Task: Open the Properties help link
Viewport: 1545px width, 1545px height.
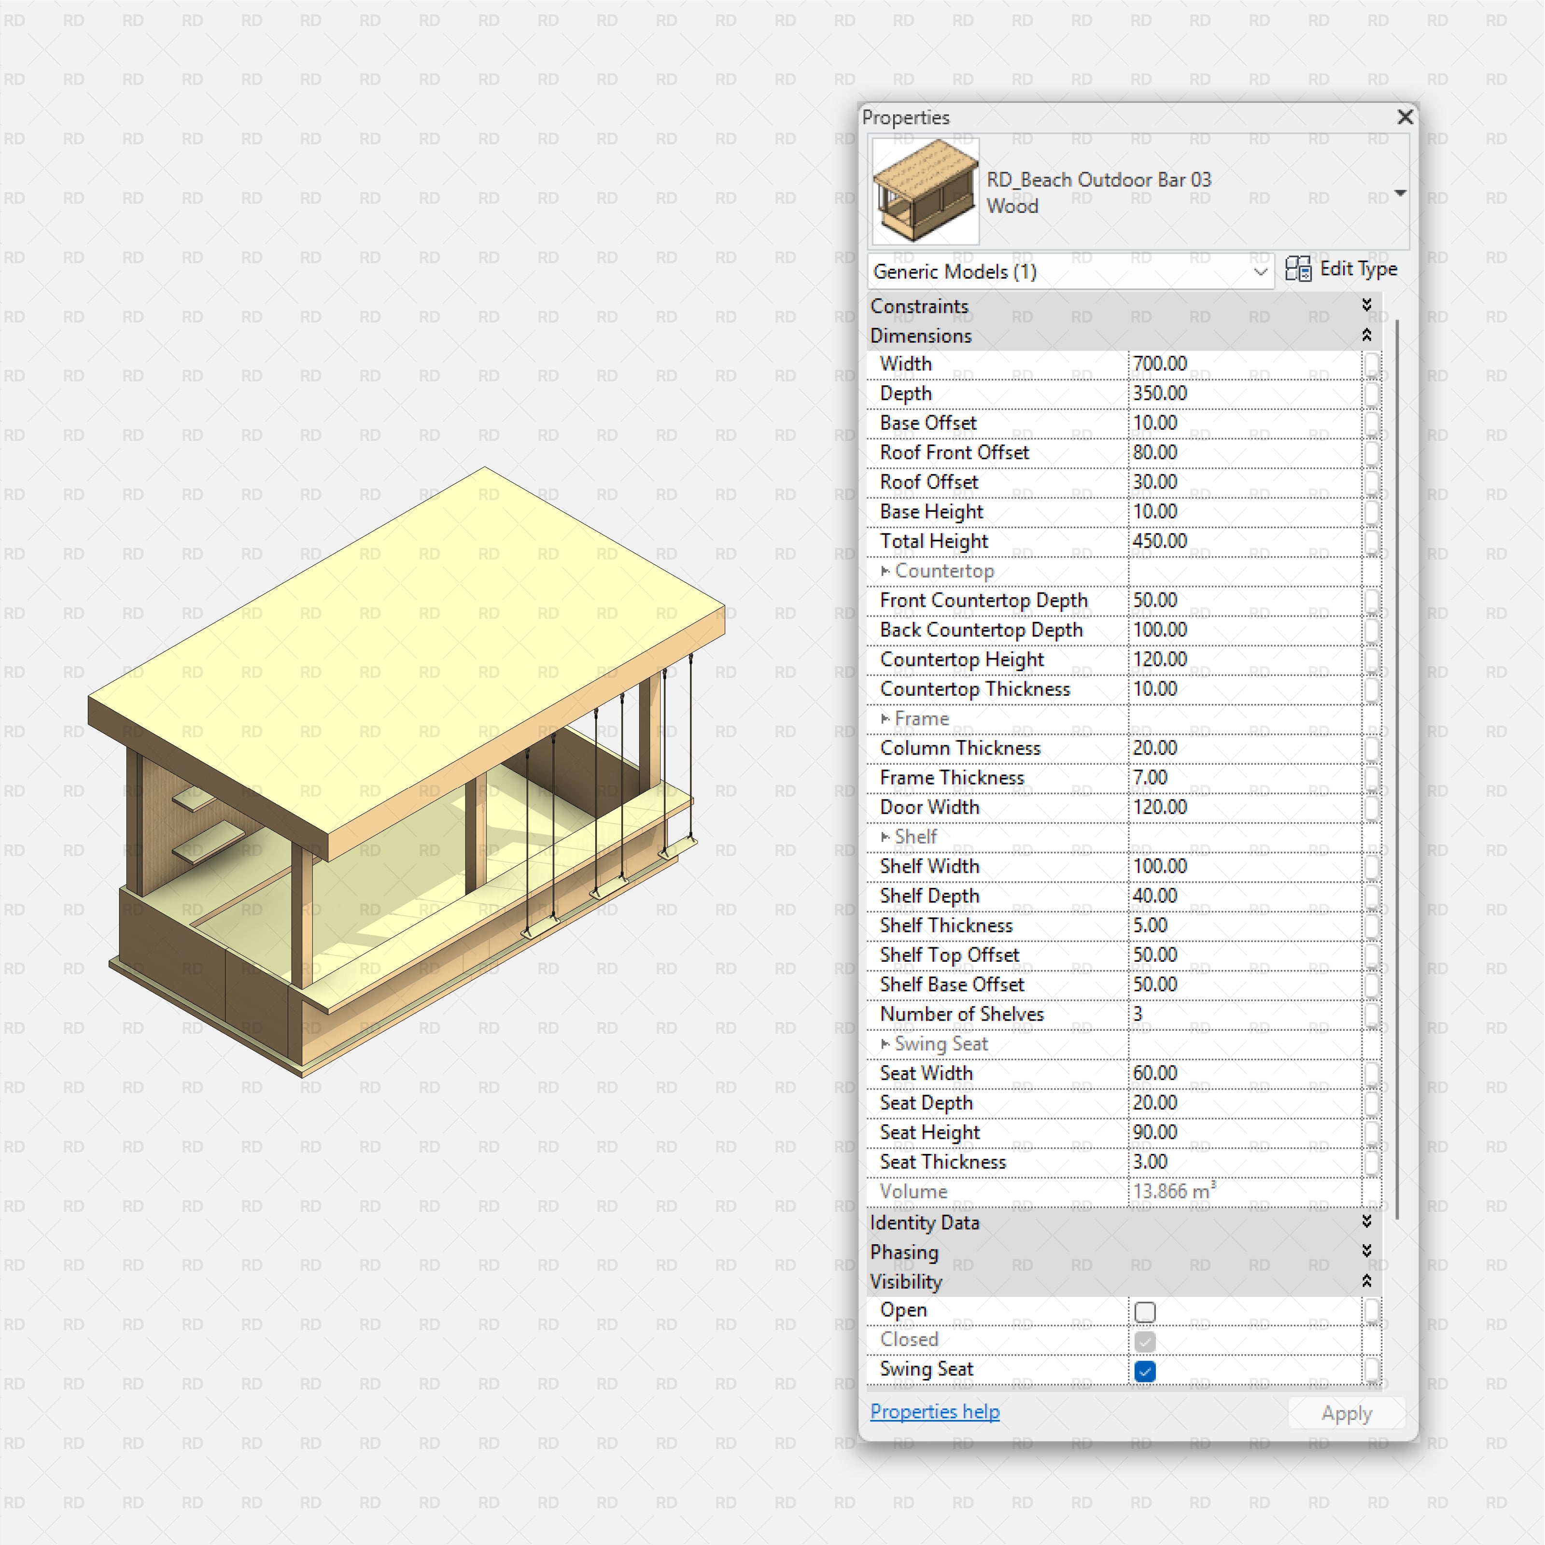Action: 934,1411
